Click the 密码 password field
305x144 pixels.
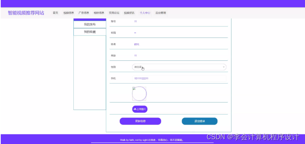point(179,33)
